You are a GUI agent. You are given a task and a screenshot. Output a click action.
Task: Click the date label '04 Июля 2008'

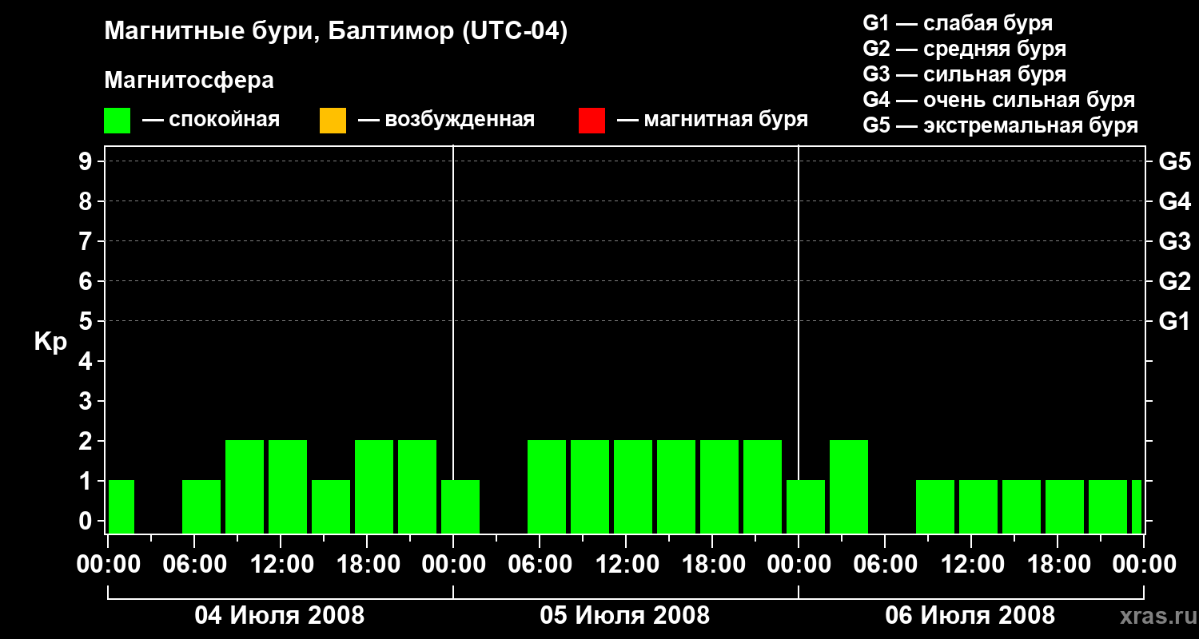point(280,616)
